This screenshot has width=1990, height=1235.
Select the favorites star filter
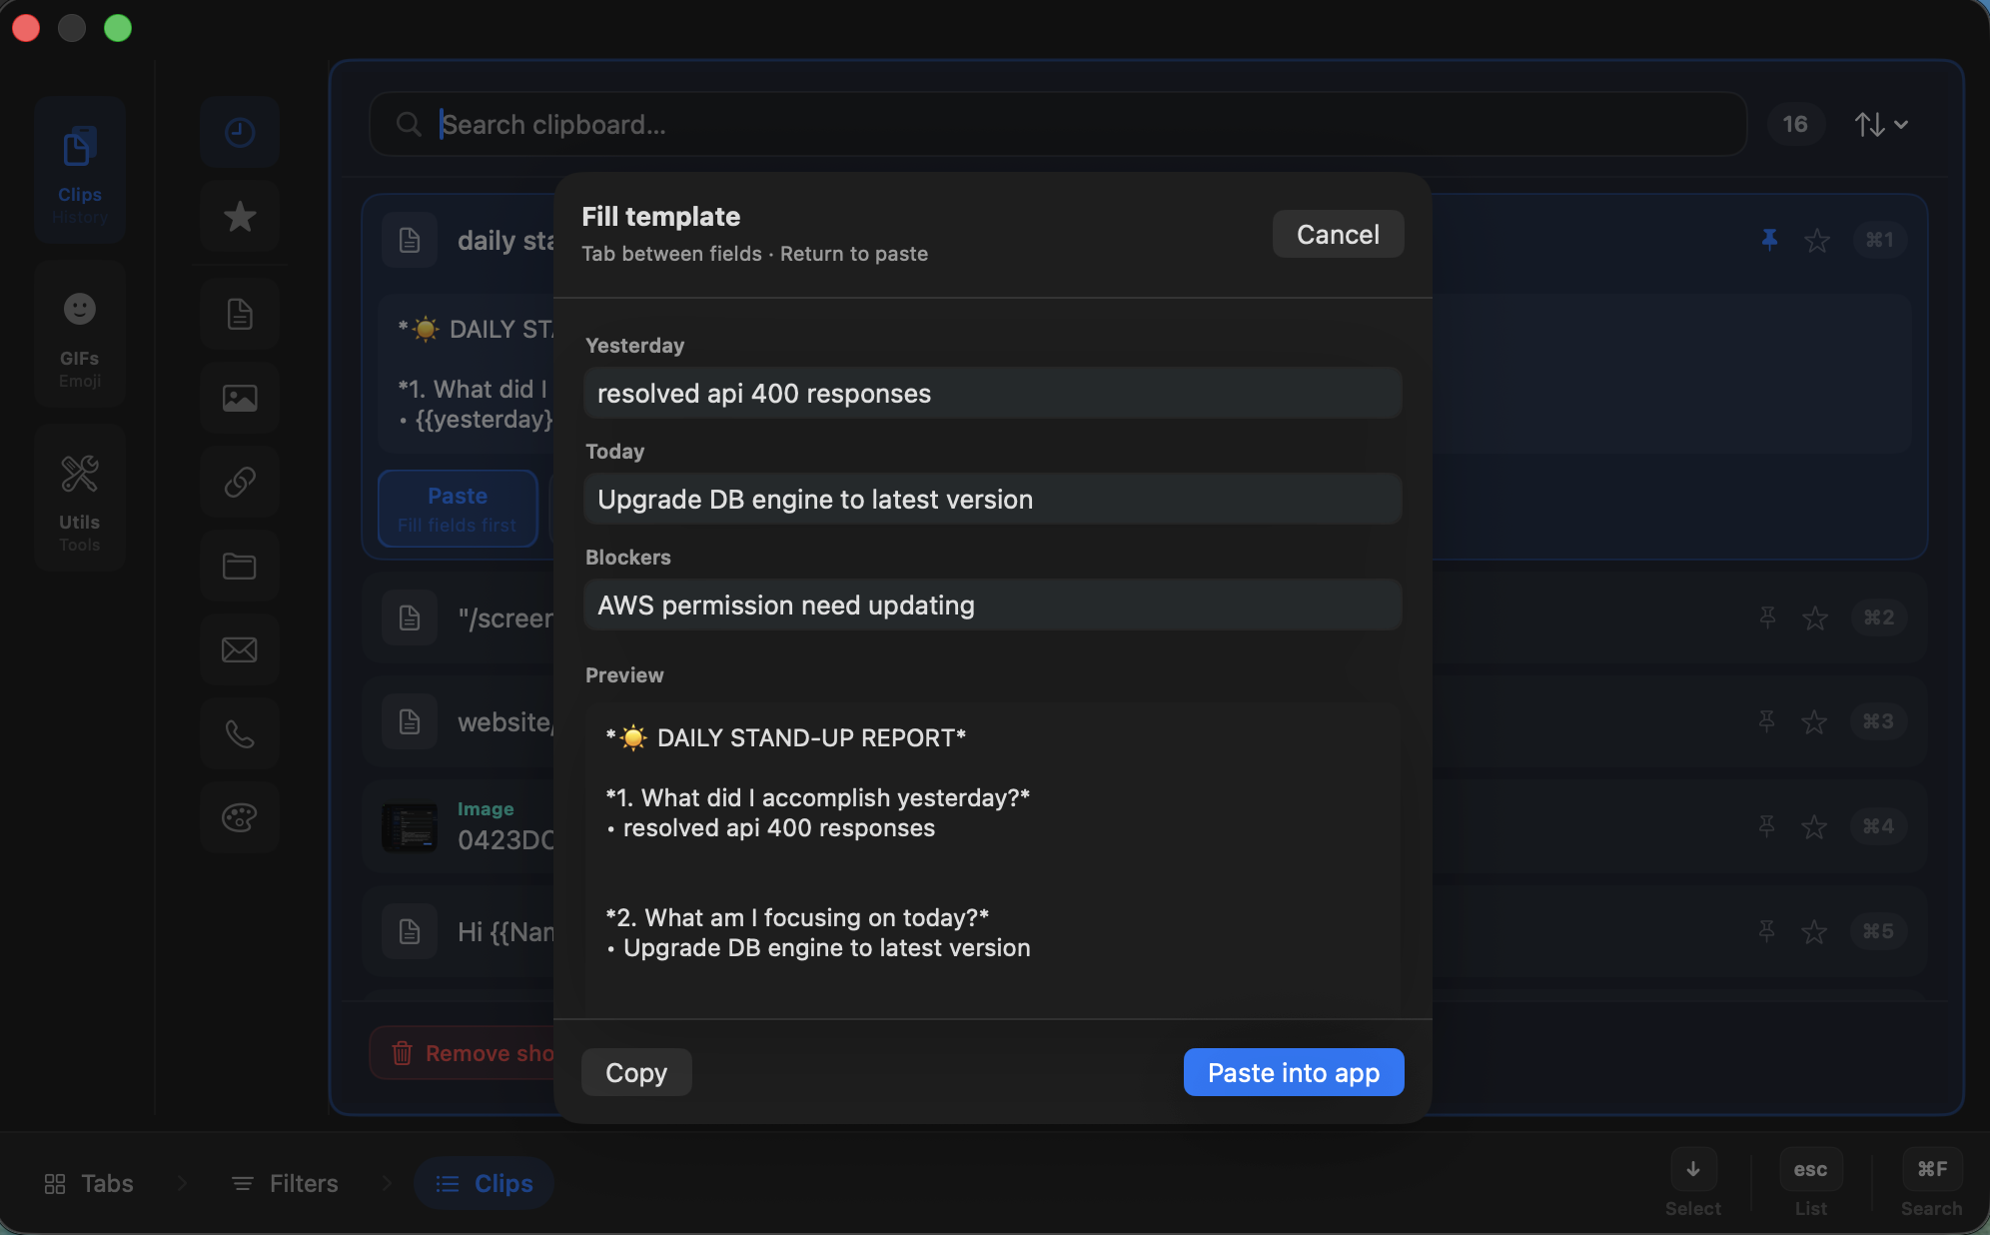coord(240,216)
